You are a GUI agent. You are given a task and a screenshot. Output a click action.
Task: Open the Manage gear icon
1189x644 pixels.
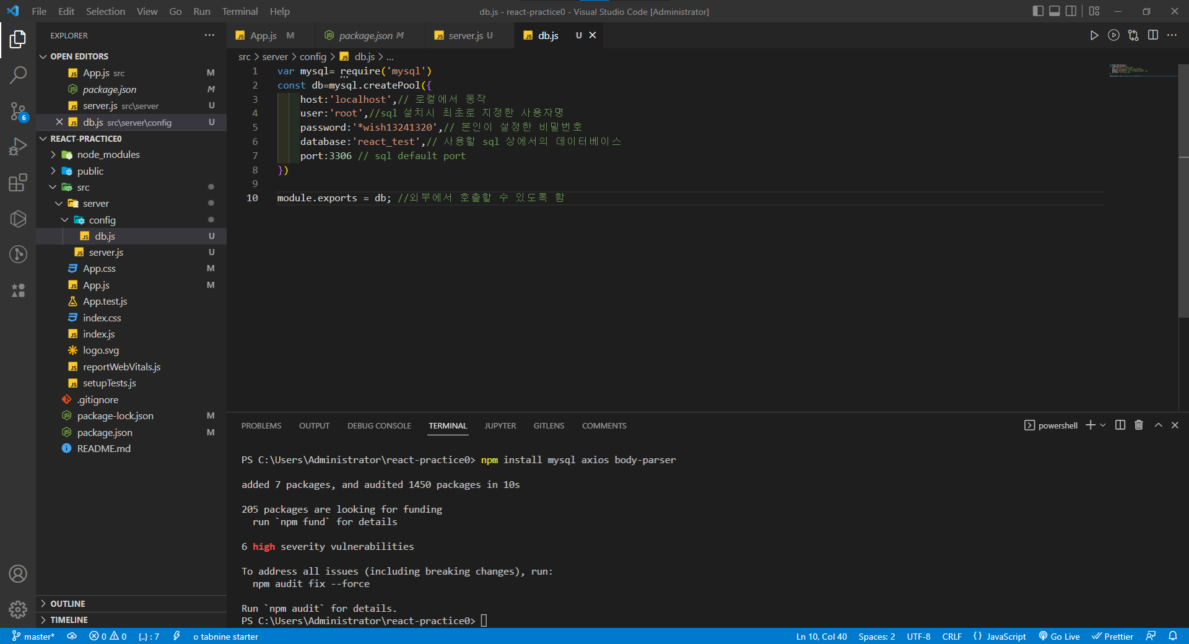(18, 610)
